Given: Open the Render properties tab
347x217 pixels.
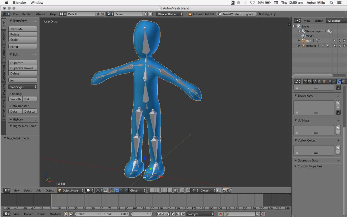Looking at the screenshot, I should 305,82.
